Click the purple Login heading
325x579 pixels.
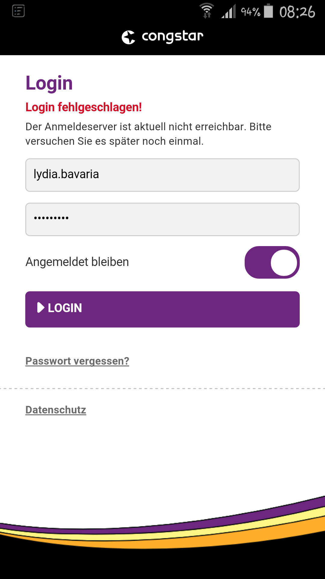coord(49,83)
